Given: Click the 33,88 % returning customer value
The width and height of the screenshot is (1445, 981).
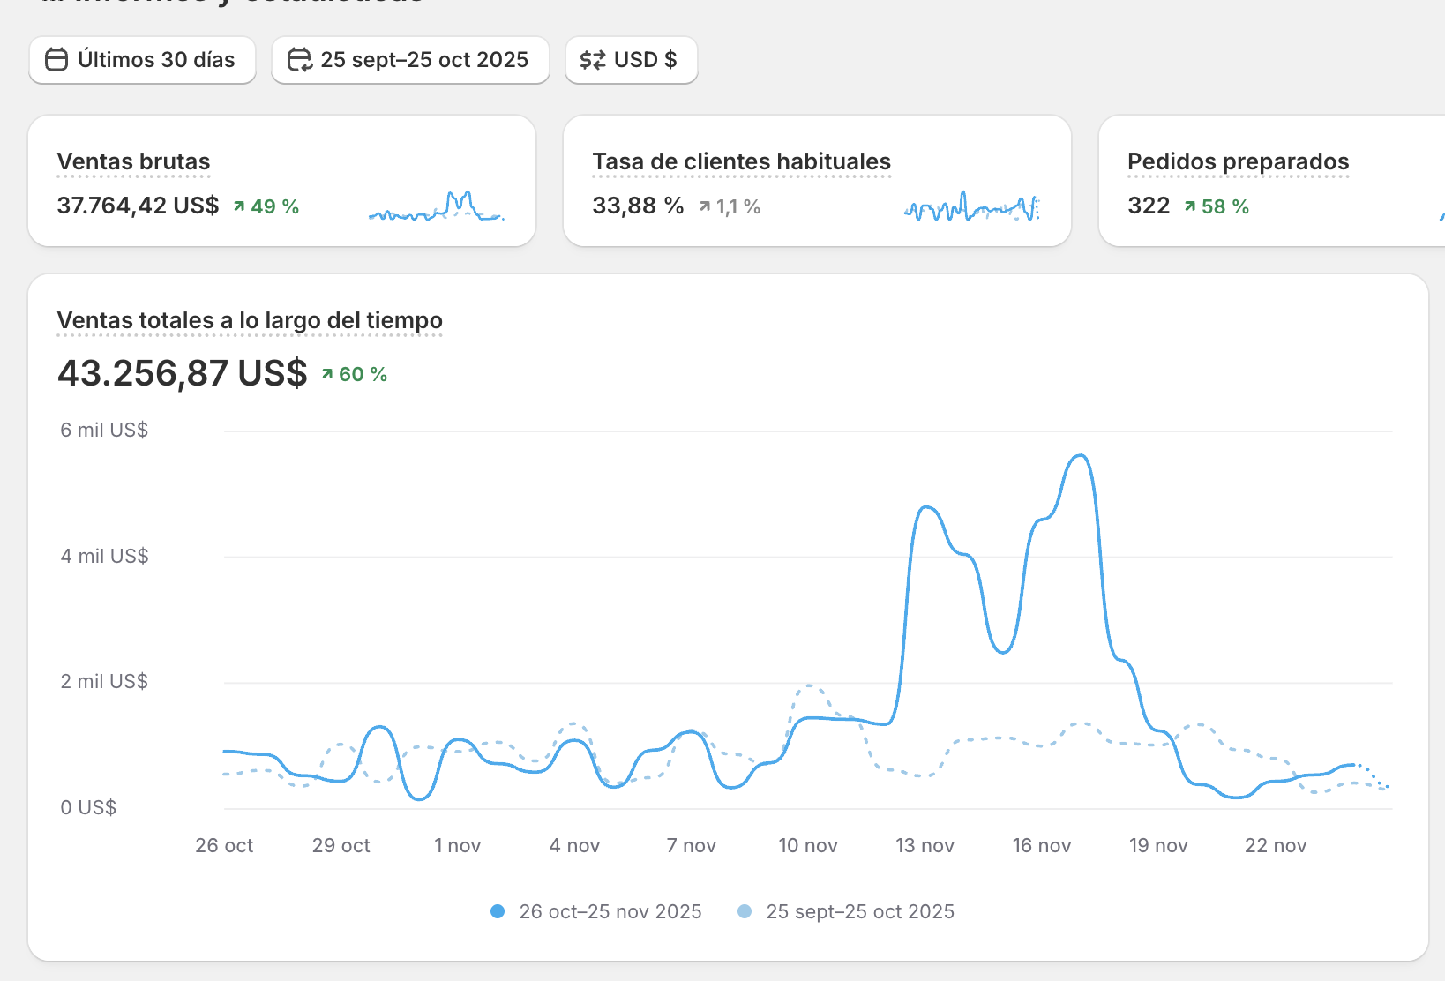Looking at the screenshot, I should point(638,206).
